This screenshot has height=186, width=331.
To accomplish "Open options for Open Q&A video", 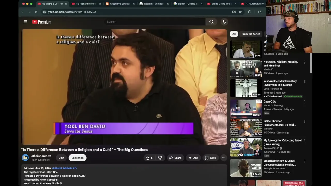I will (x=305, y=102).
